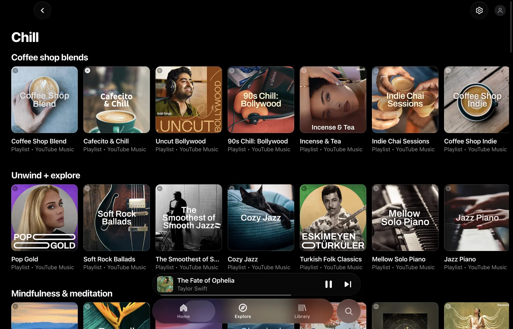Click the Turkish Folk Classics title

331,259
